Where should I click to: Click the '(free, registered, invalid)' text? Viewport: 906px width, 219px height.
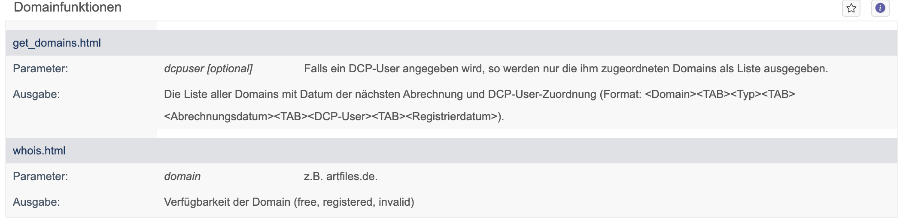pos(354,202)
